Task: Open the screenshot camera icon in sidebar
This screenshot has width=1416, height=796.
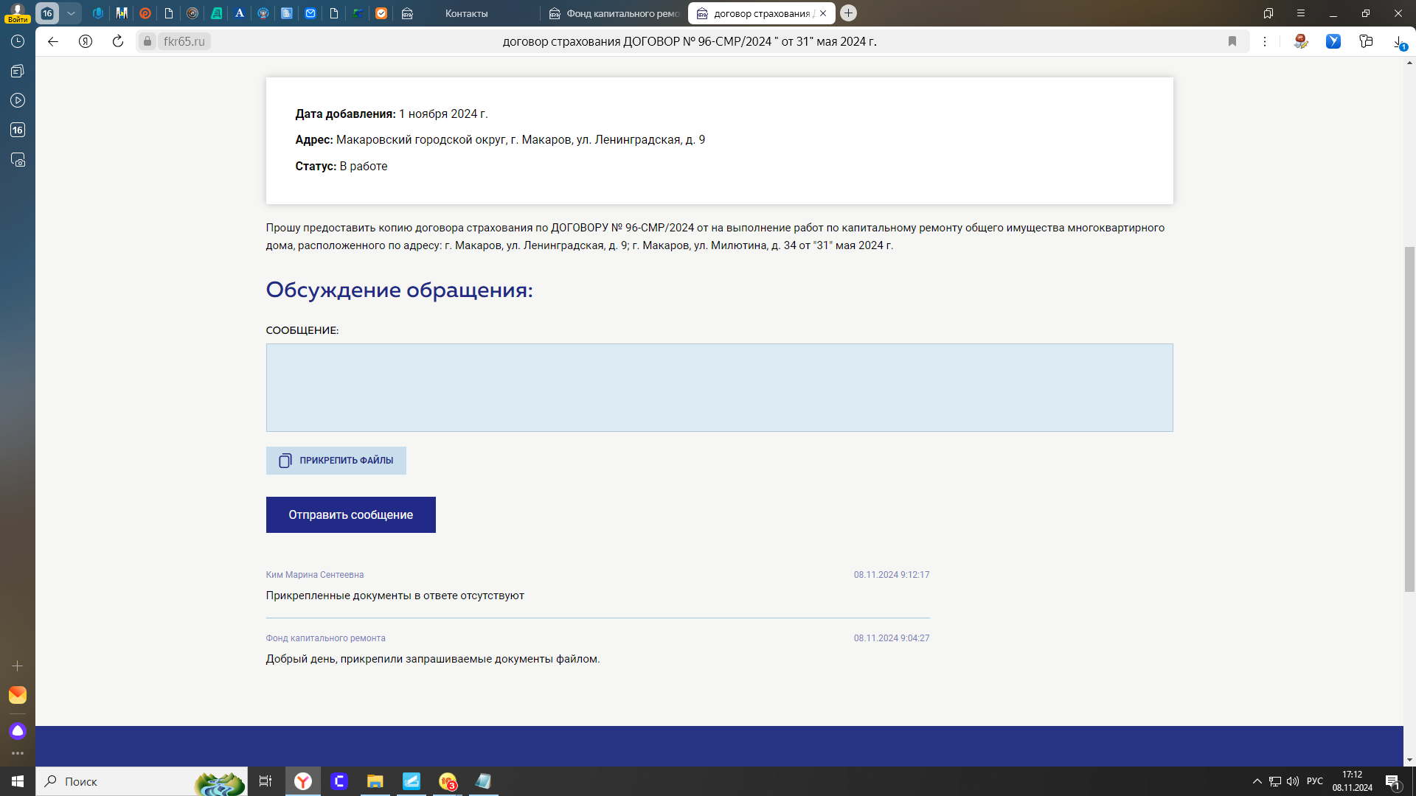Action: [18, 160]
